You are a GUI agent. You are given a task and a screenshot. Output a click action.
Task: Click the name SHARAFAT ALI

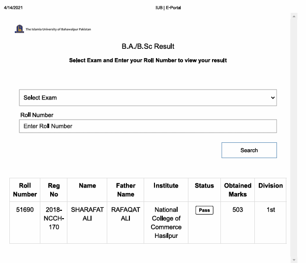87,214
